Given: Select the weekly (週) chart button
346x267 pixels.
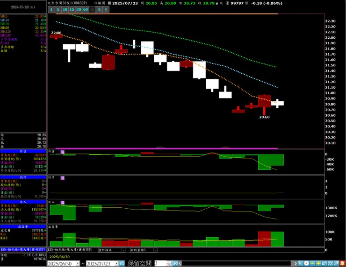Looking at the screenshot, I should (x=99, y=9).
